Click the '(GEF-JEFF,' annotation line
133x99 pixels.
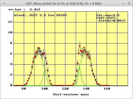(107, 18)
